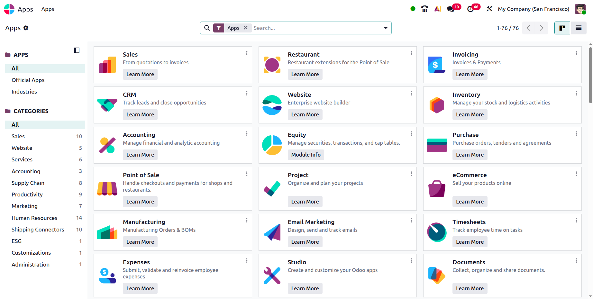Viewport: 593px width, 299px height.
Task: Remove the Apps filter from search
Action: pyautogui.click(x=246, y=28)
